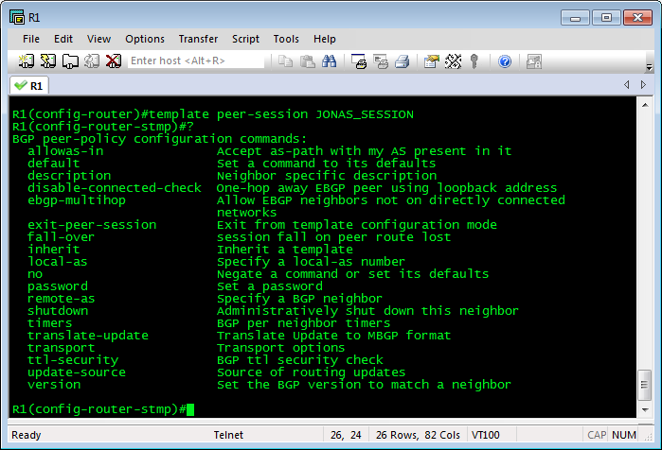Click '26 Rows, 82 Cols' status
Image resolution: width=662 pixels, height=450 pixels.
[x=418, y=435]
